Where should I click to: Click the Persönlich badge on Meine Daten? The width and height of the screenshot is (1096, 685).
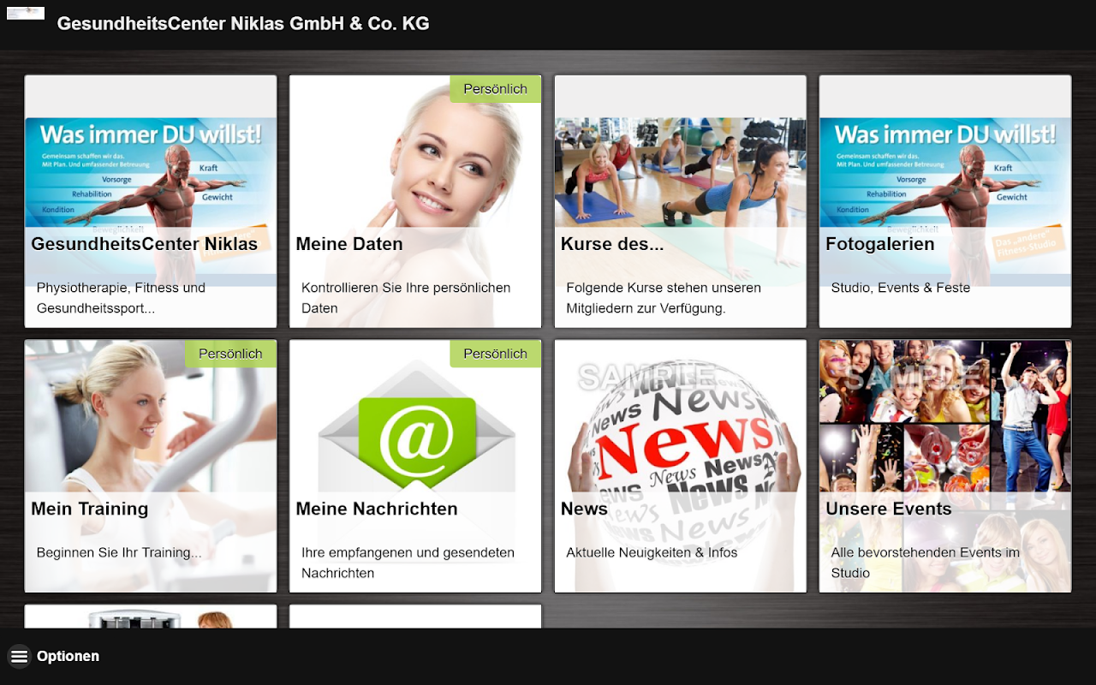point(496,89)
